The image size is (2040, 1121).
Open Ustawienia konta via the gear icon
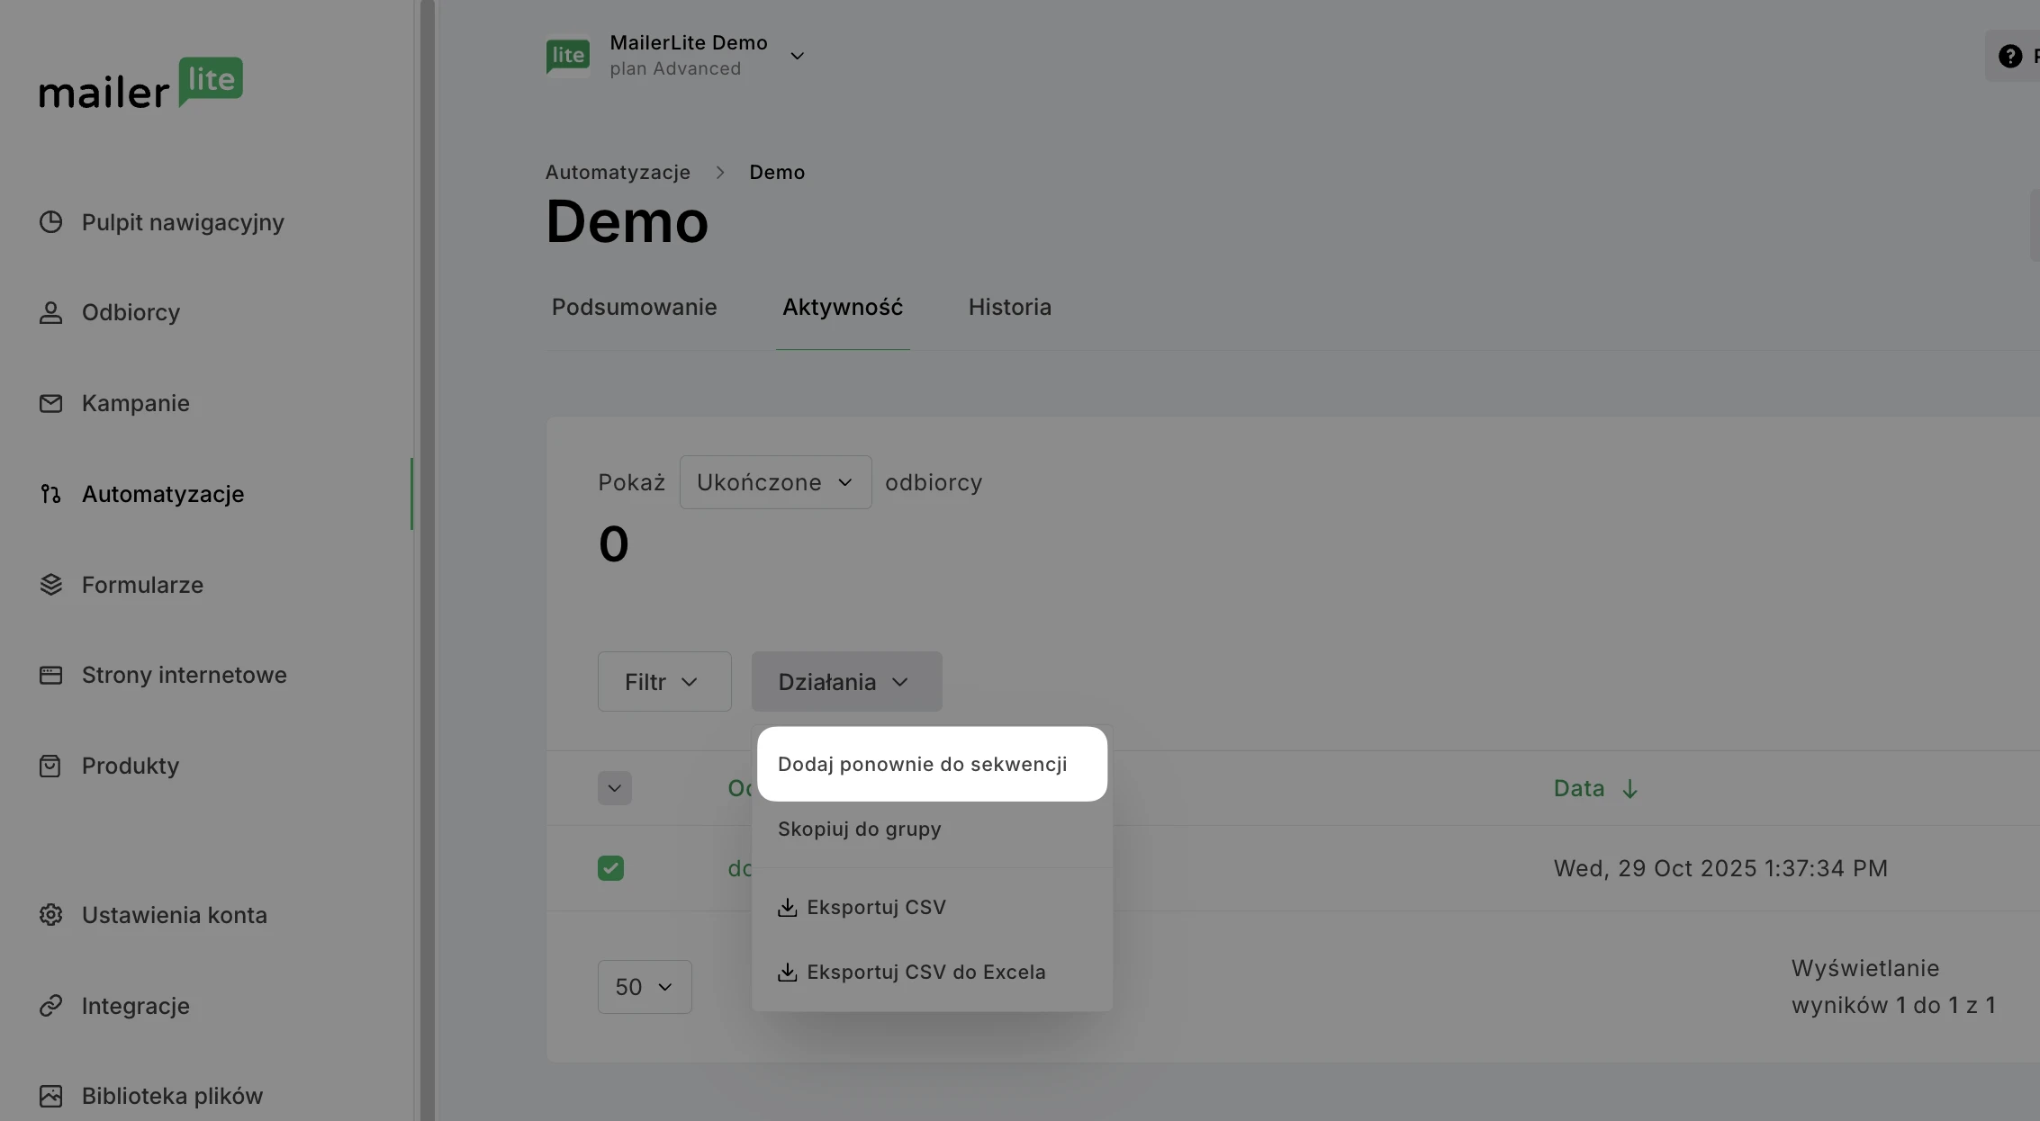click(51, 915)
